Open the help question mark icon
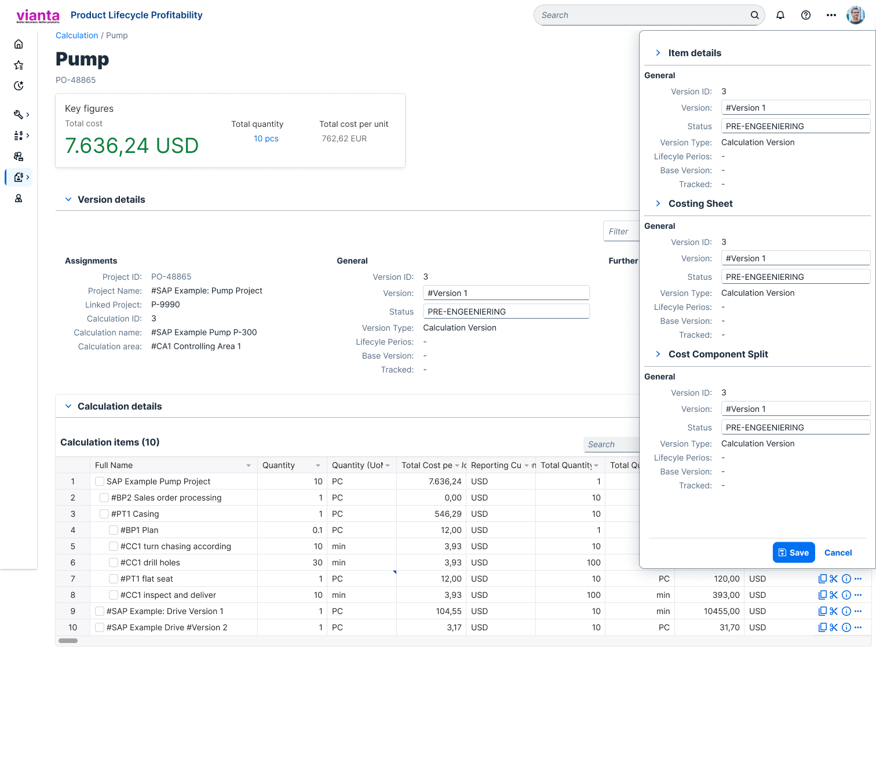The height and width of the screenshot is (767, 876). (x=806, y=15)
